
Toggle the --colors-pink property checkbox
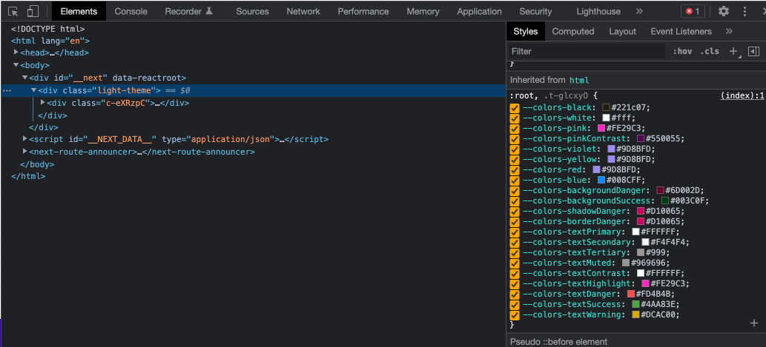[x=515, y=129]
